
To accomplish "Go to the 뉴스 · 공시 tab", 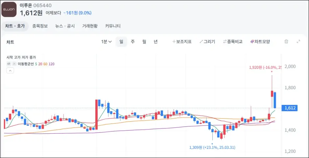I will [65, 26].
